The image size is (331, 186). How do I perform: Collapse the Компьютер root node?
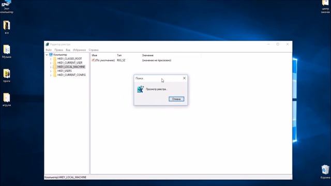47,55
